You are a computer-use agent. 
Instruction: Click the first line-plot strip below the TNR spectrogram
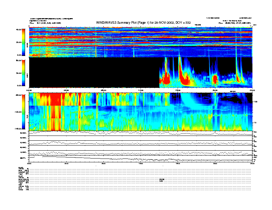point(141,133)
